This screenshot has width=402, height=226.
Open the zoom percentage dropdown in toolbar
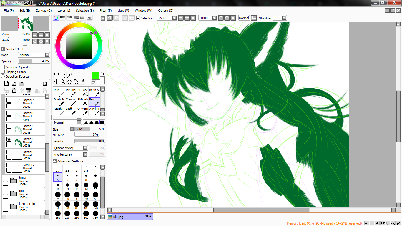[x=175, y=18]
